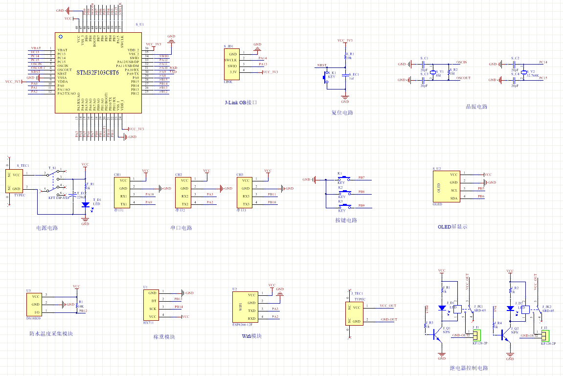The image size is (563, 376).
Task: Select the U3 DS18B20 sensor block
Action: click(34, 305)
